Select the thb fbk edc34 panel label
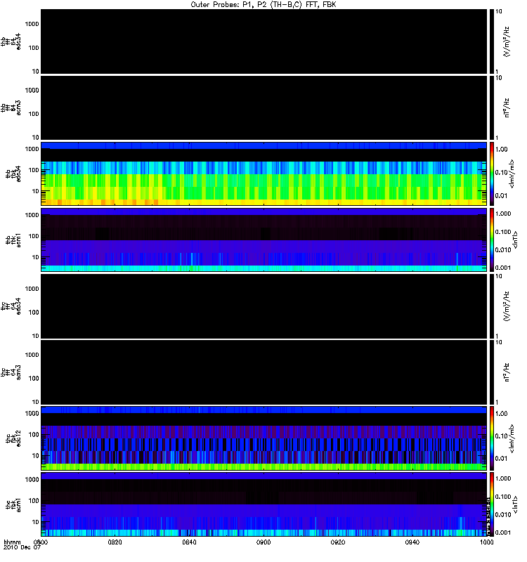527x562 pixels. tap(13, 174)
